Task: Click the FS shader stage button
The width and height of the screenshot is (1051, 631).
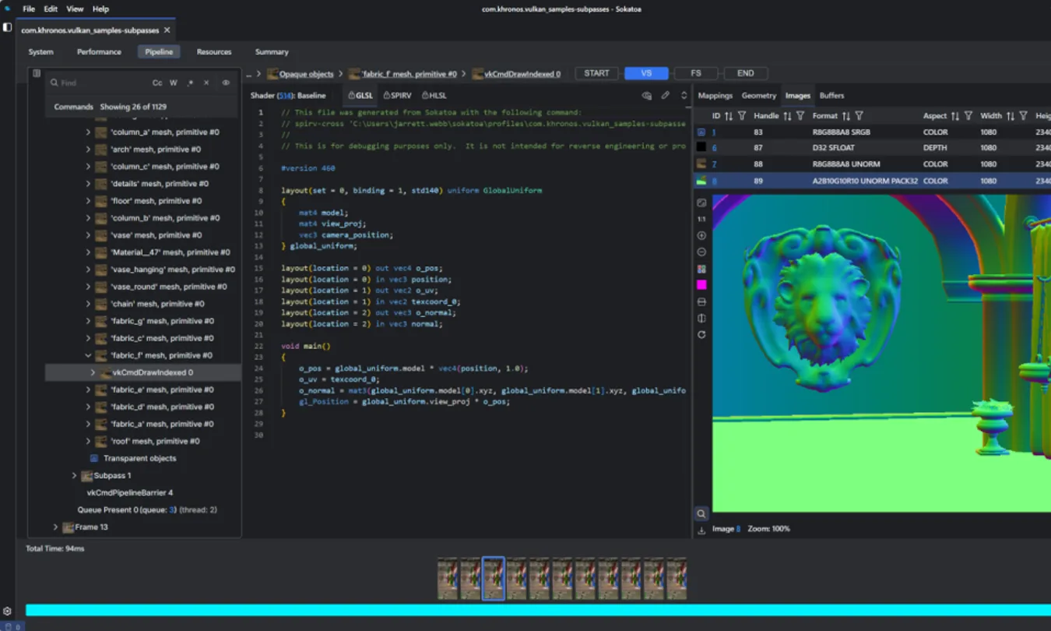Action: pyautogui.click(x=695, y=73)
